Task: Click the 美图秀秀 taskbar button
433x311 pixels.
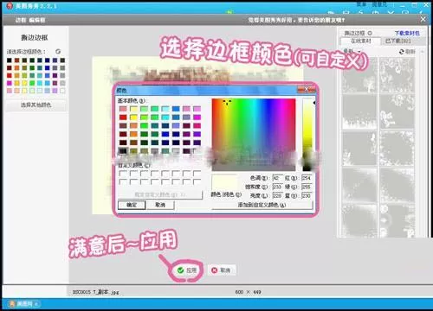Action: [x=24, y=303]
